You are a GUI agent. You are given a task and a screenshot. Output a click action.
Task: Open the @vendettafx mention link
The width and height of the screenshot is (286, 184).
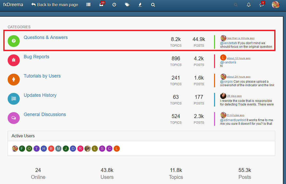pos(229,43)
